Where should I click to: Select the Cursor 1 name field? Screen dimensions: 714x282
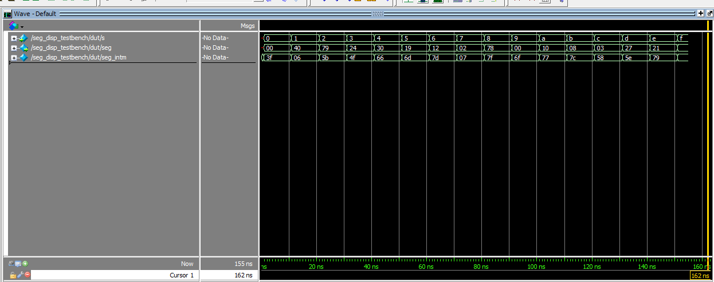click(114, 275)
